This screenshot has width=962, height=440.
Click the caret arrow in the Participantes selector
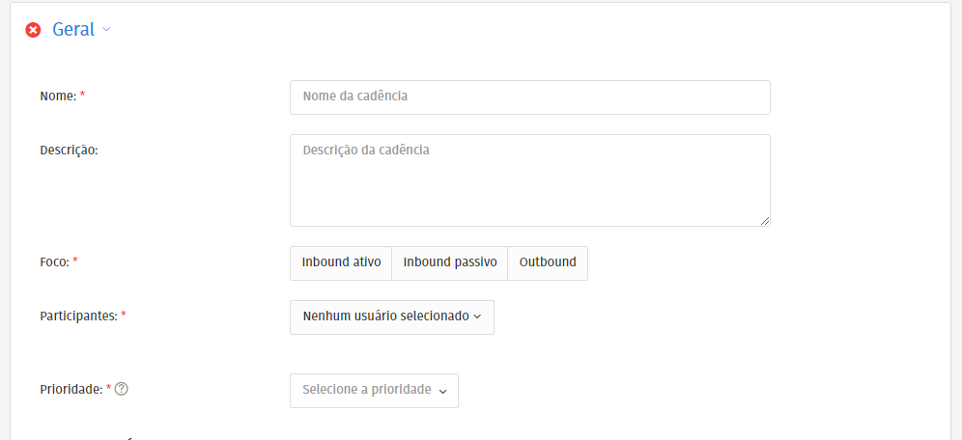coord(477,316)
